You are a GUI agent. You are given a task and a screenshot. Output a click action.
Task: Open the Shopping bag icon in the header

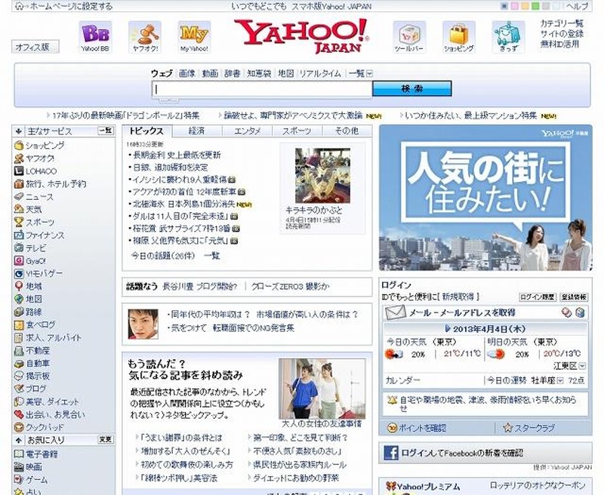click(x=458, y=33)
